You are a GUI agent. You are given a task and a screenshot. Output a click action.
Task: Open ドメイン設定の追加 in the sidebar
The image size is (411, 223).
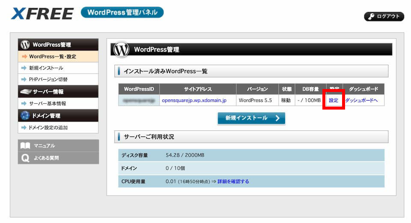(48, 128)
